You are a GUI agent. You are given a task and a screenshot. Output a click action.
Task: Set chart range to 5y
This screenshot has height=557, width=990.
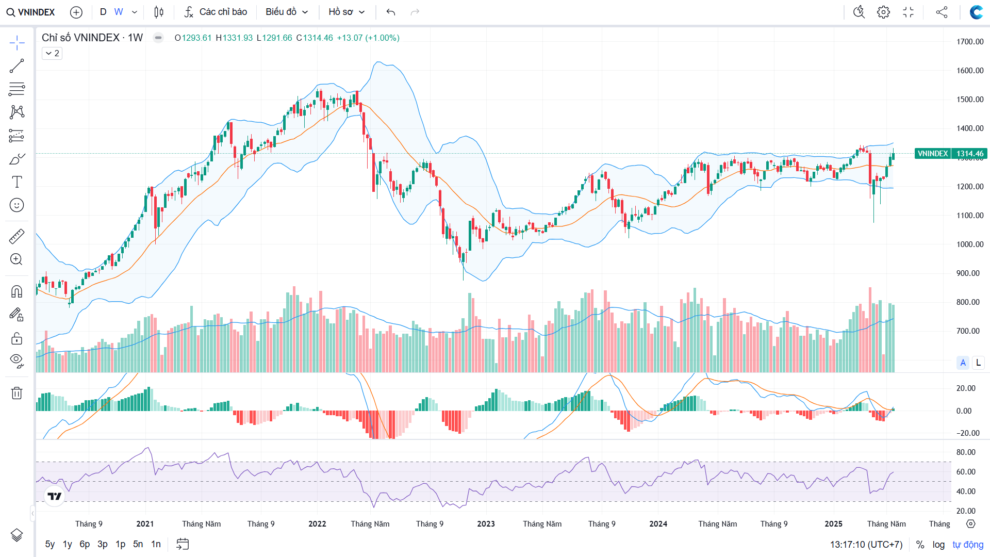49,544
